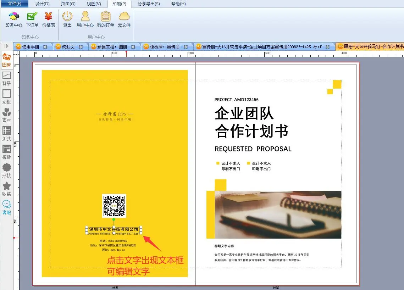
Task: Switch to the 欢迎页 document tab
Action: [68, 47]
